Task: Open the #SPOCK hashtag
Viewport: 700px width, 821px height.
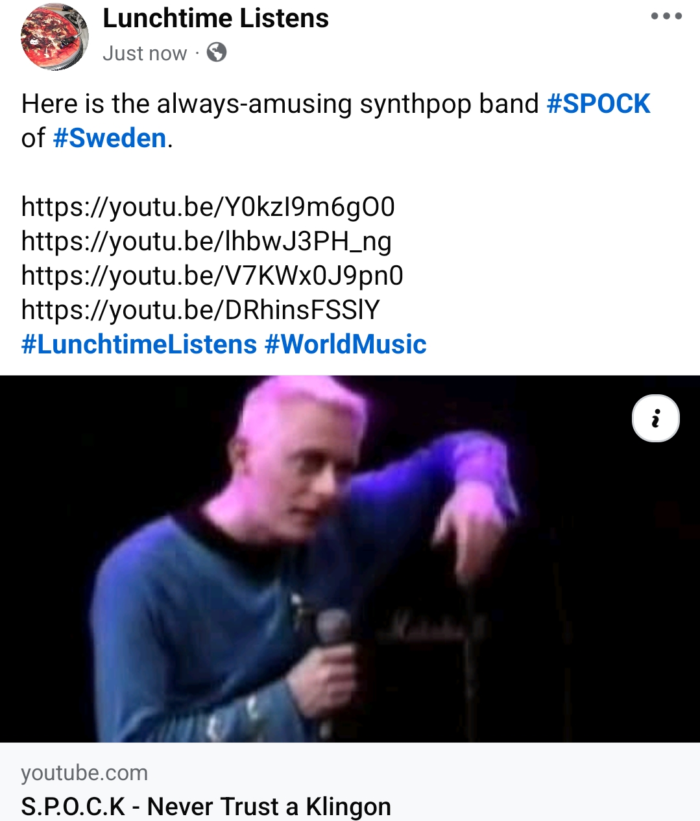Action: click(x=598, y=104)
